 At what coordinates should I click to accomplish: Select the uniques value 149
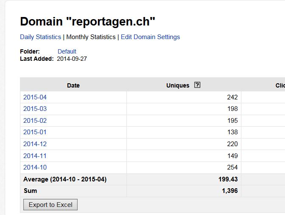[x=232, y=156]
